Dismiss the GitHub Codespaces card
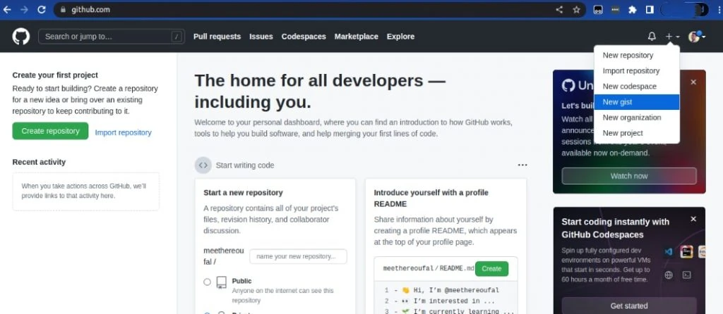 (x=693, y=219)
